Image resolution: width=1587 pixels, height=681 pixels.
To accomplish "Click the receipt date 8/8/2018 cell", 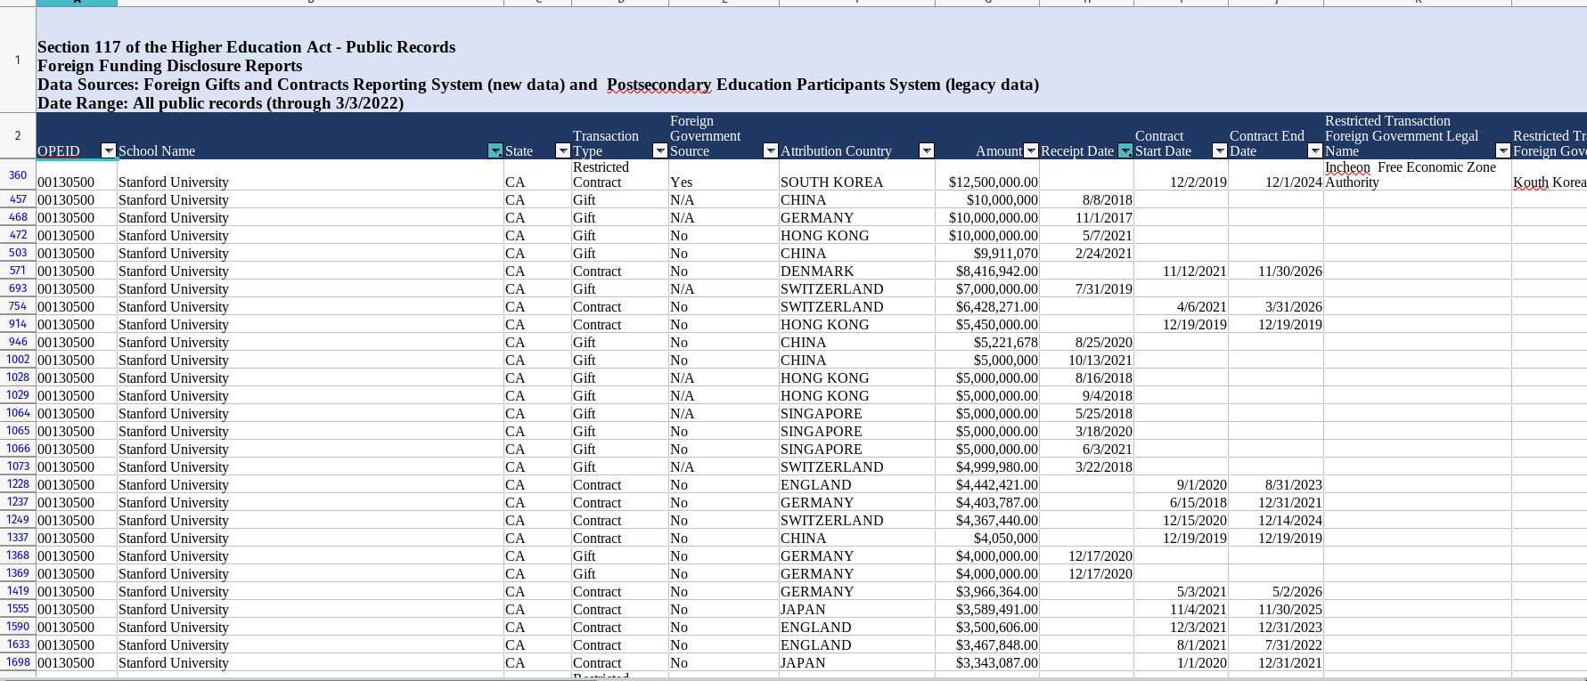I will 1086,200.
